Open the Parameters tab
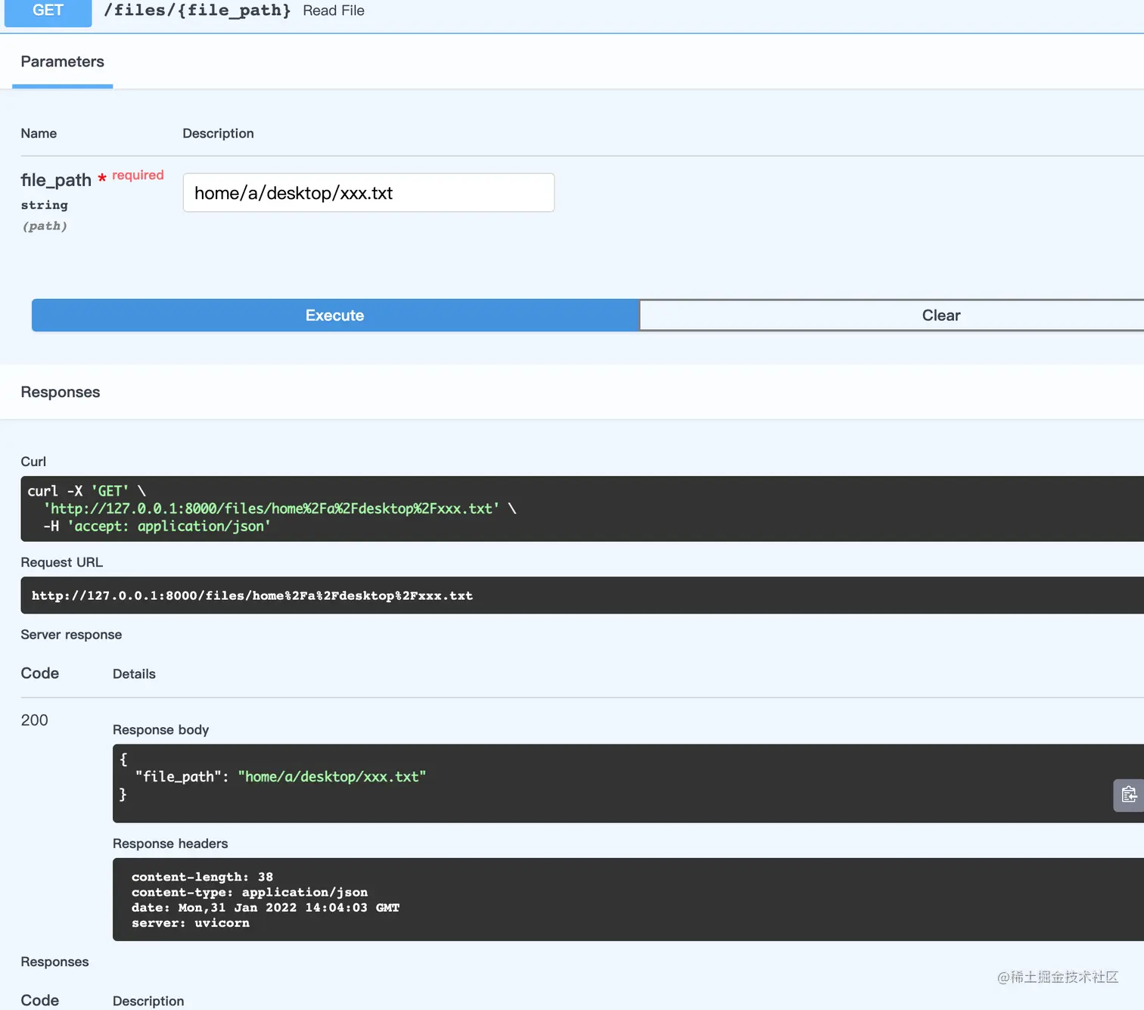 (x=63, y=62)
